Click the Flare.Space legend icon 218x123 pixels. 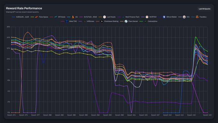point(37,17)
